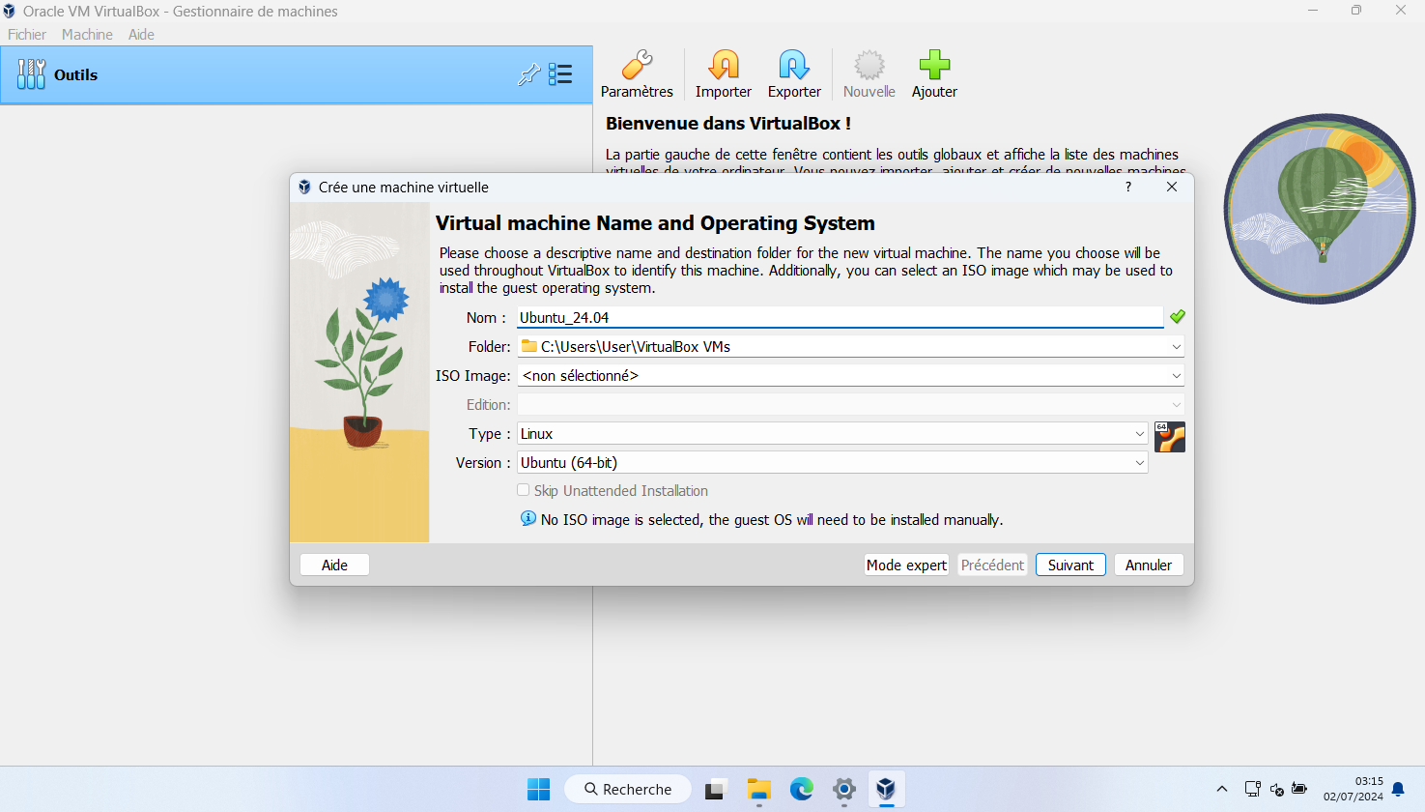1425x812 pixels.
Task: Click the Exporter appliance icon
Action: 794,74
